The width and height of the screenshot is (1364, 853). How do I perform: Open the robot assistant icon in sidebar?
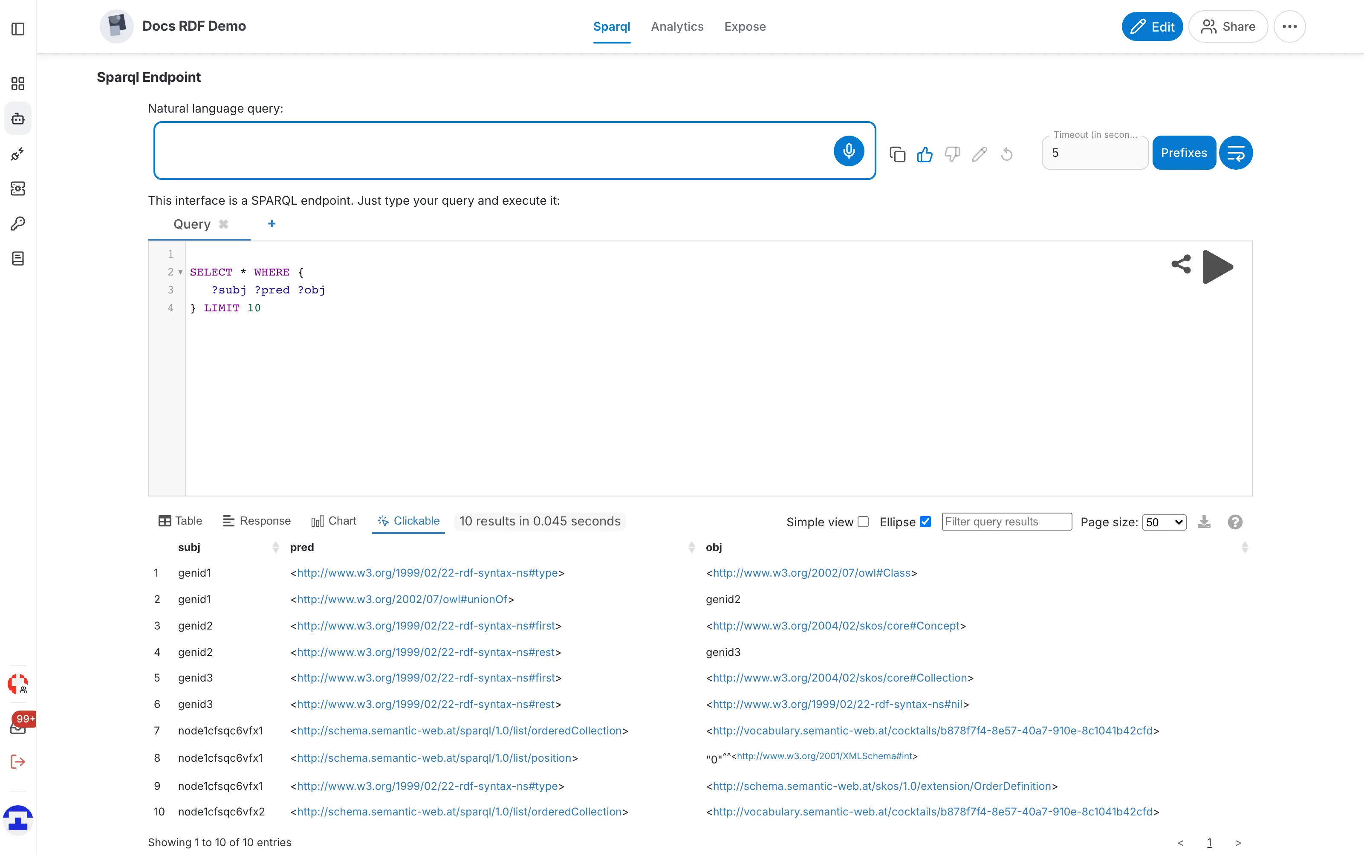point(18,119)
